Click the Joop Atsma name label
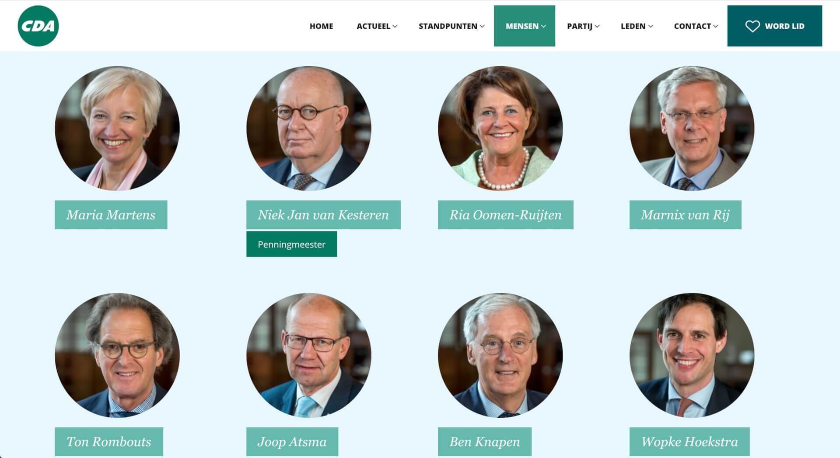The image size is (840, 458). [x=292, y=442]
